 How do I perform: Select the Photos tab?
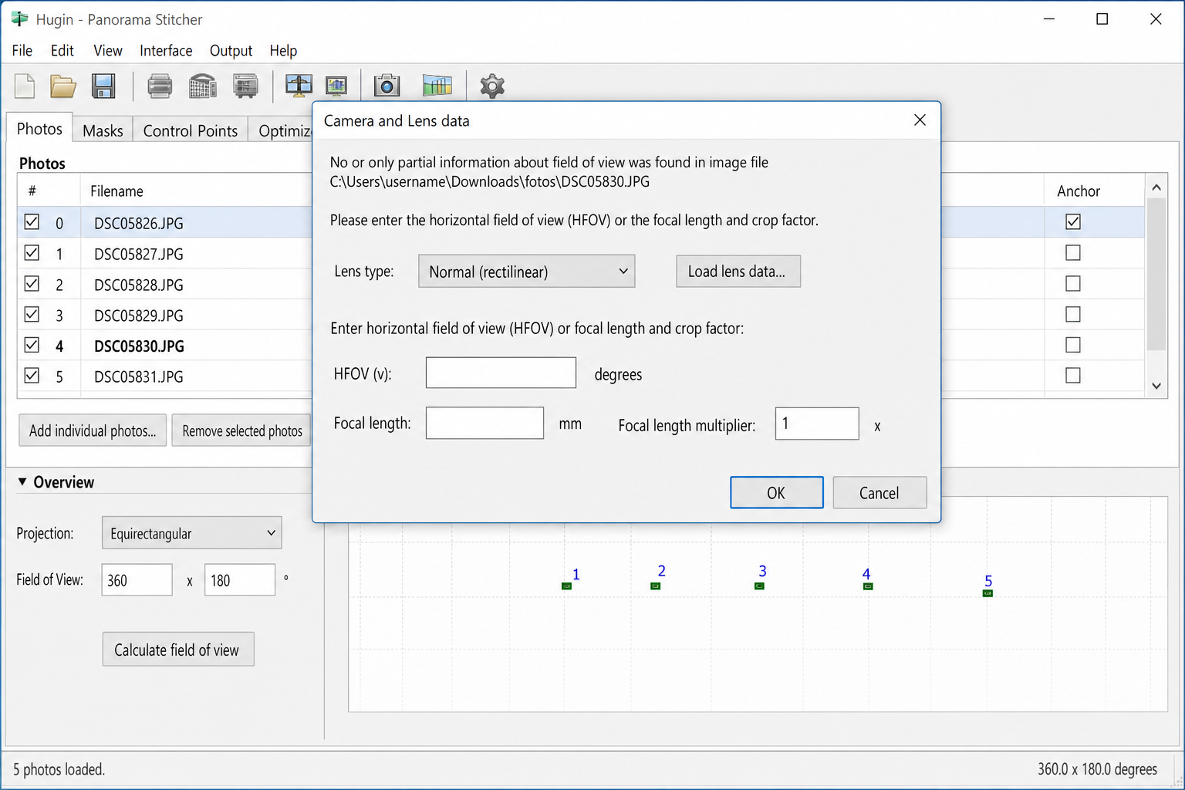[x=39, y=128]
